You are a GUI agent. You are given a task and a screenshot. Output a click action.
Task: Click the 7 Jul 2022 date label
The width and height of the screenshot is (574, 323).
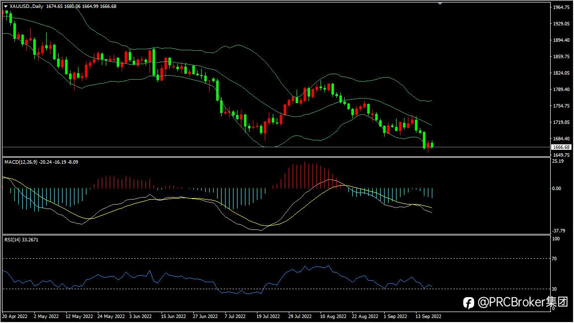click(x=235, y=317)
